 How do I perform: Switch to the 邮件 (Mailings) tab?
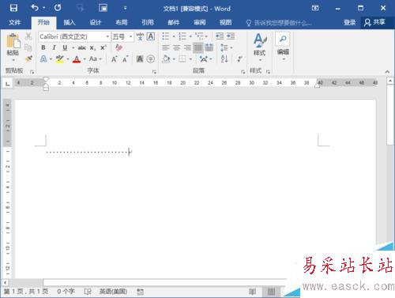174,22
